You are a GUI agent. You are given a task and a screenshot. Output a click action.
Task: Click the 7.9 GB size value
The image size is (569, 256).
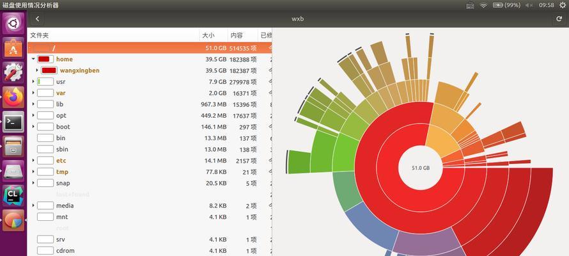[218, 82]
